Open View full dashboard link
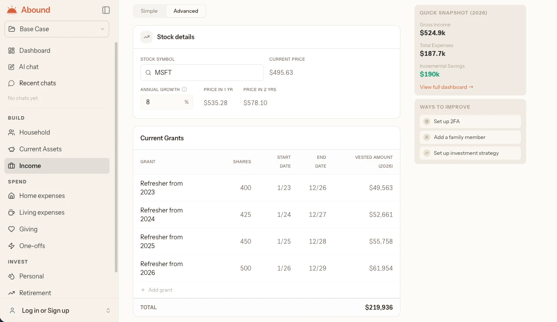 coord(446,87)
